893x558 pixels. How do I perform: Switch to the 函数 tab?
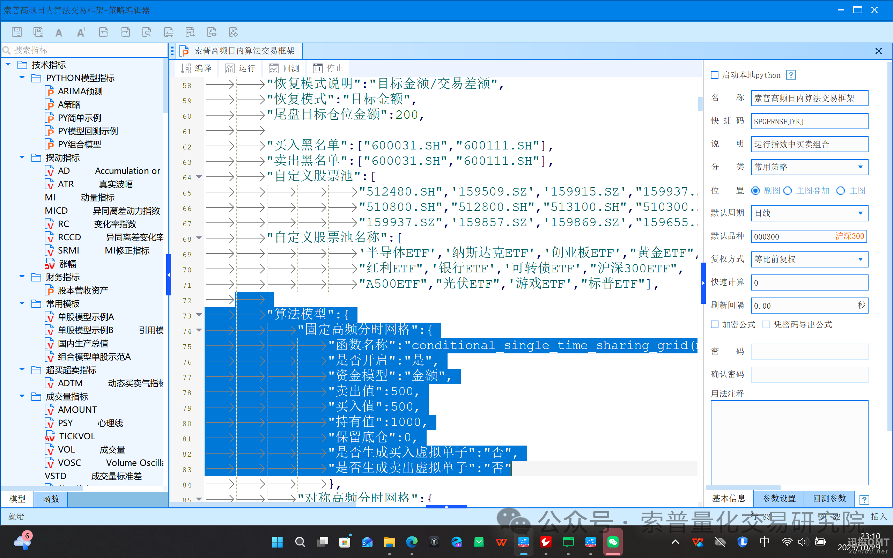pos(51,499)
